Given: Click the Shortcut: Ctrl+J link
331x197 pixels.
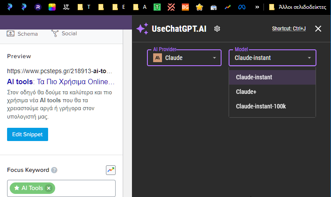Looking at the screenshot, I should point(289,29).
